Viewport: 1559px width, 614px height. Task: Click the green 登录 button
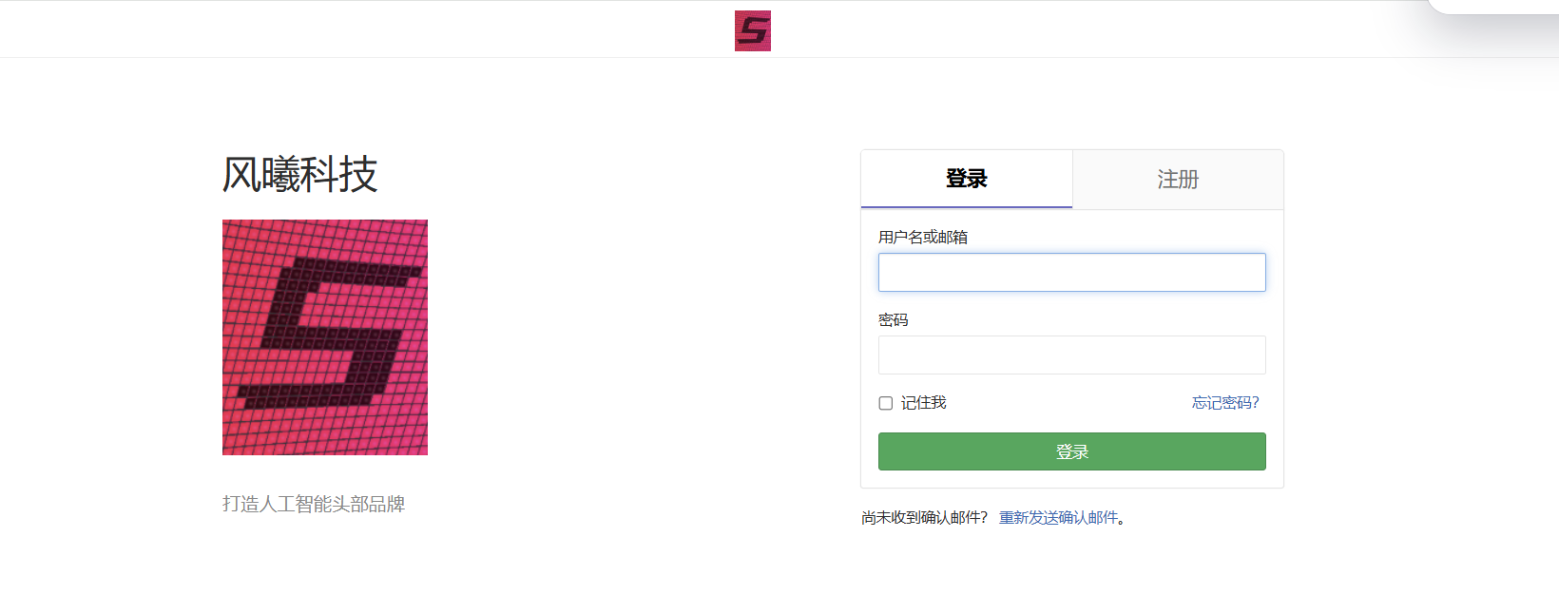tap(1072, 451)
